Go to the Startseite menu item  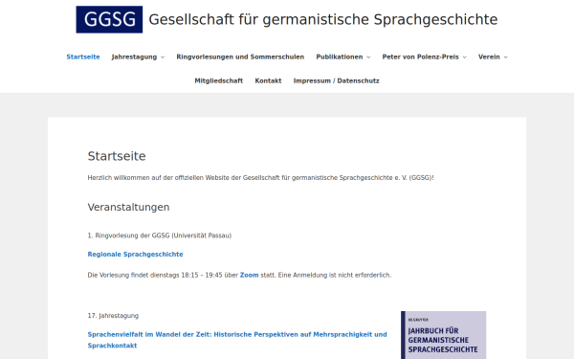tap(83, 56)
